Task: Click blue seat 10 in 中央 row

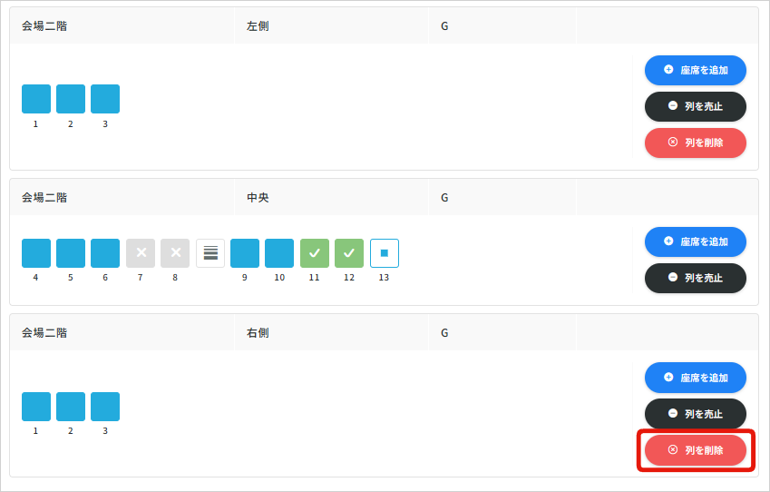Action: pos(279,253)
